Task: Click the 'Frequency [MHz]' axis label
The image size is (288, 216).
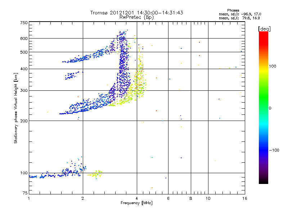Action: (136, 203)
